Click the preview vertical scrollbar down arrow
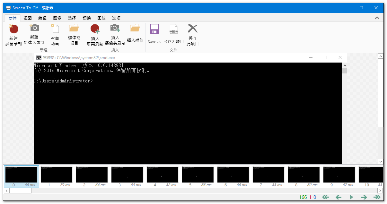The height and width of the screenshot is (204, 387). click(381, 161)
